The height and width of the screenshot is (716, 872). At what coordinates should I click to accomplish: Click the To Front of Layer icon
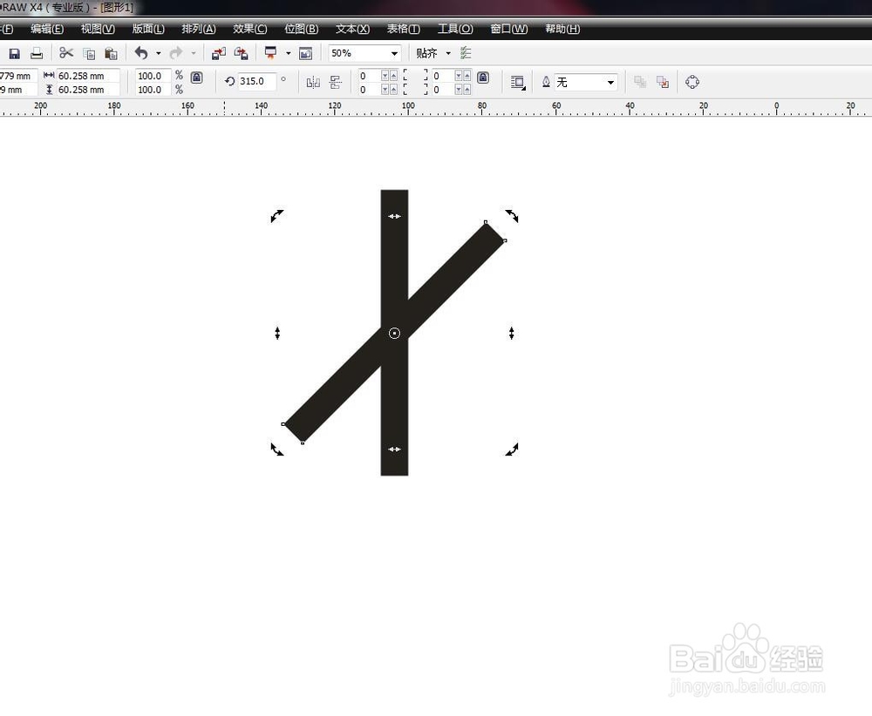(640, 82)
